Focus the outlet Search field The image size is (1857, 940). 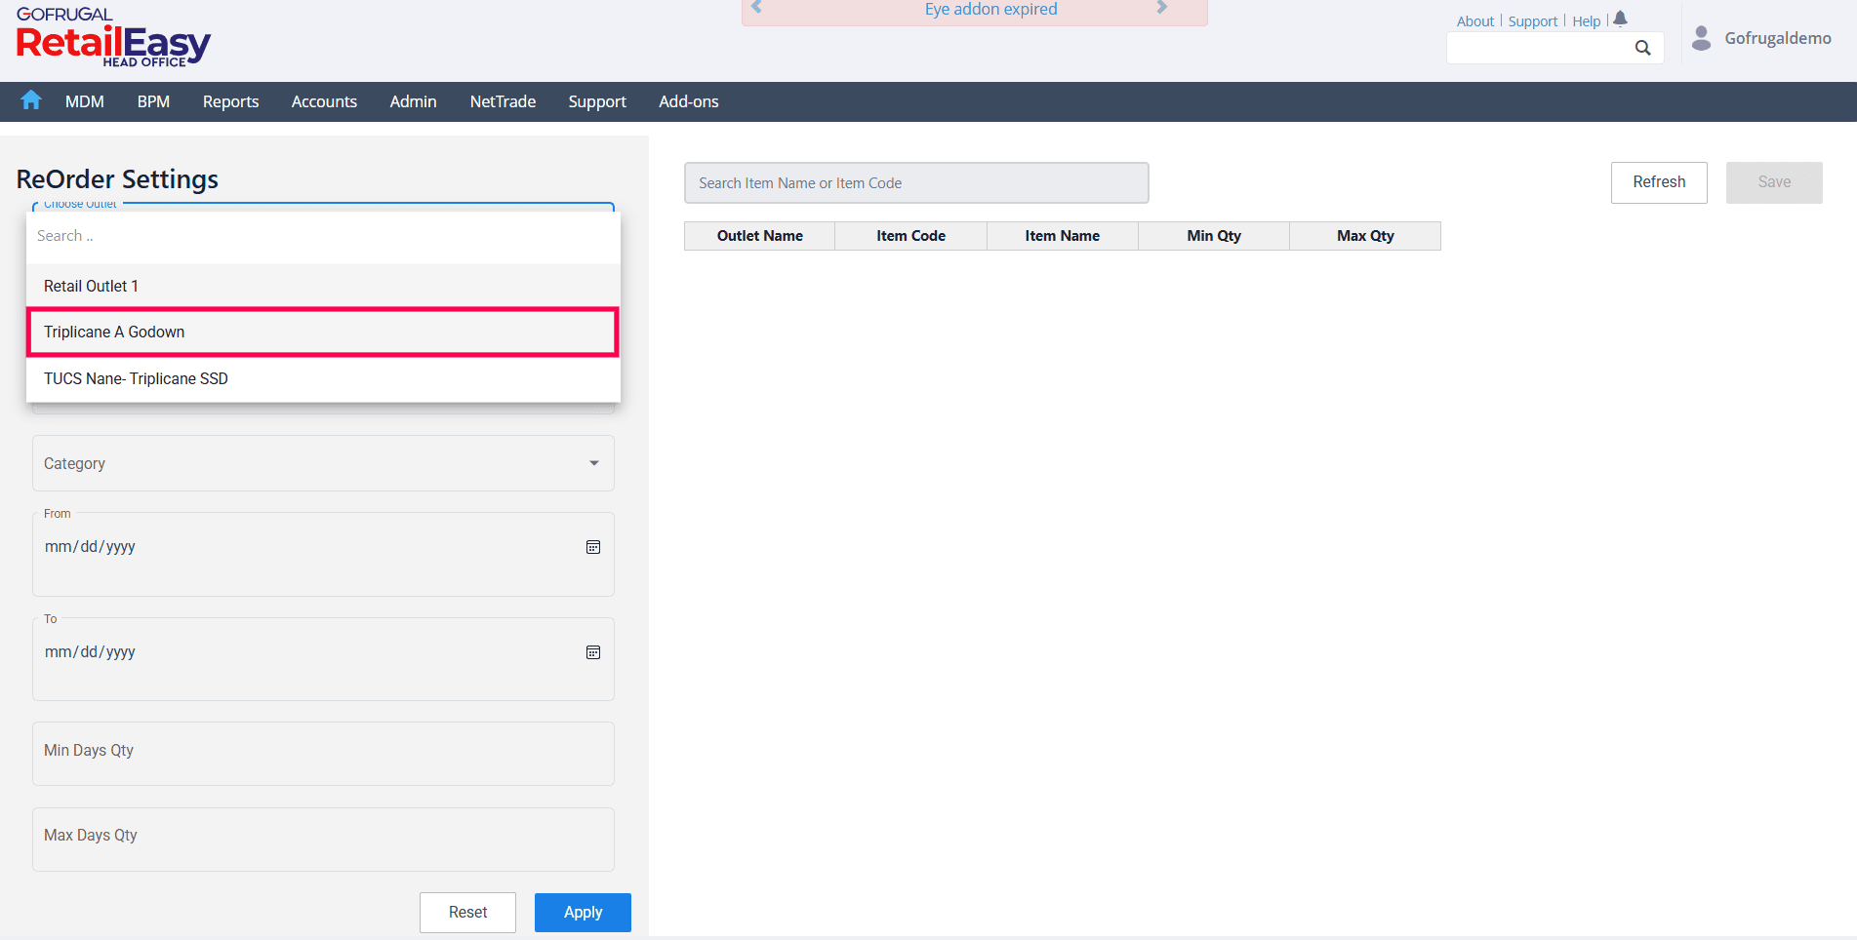click(323, 237)
